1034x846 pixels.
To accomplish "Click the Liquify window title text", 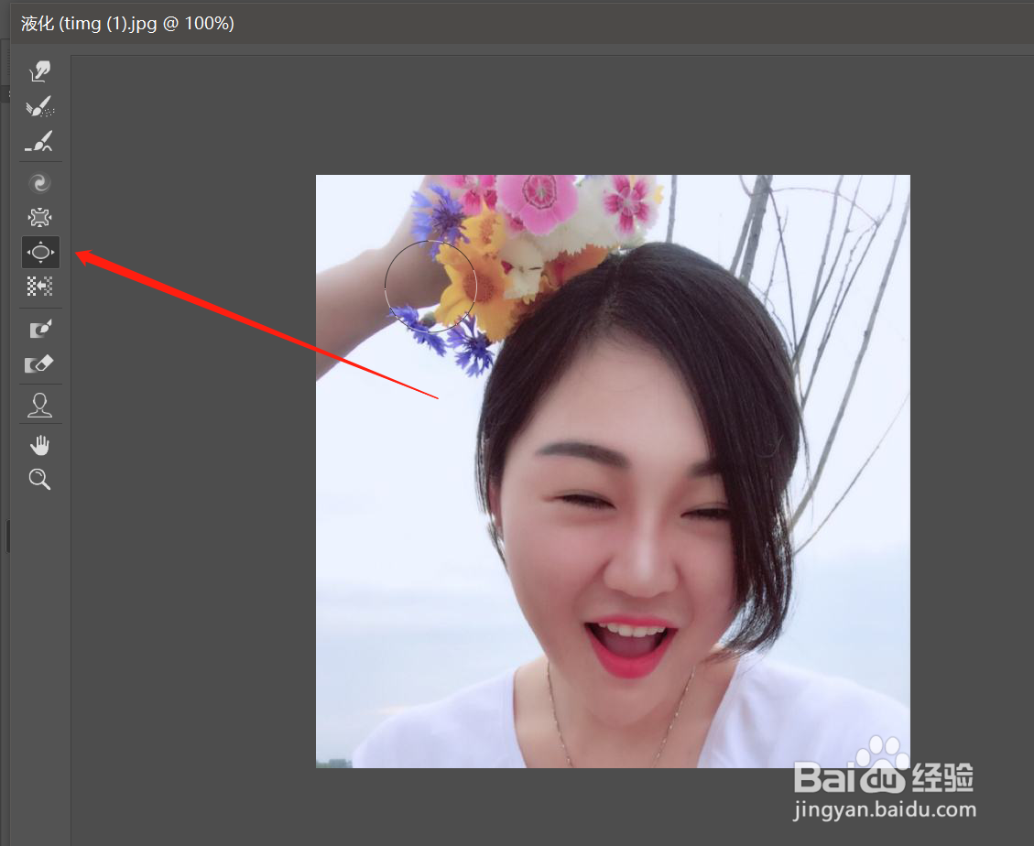I will click(127, 24).
